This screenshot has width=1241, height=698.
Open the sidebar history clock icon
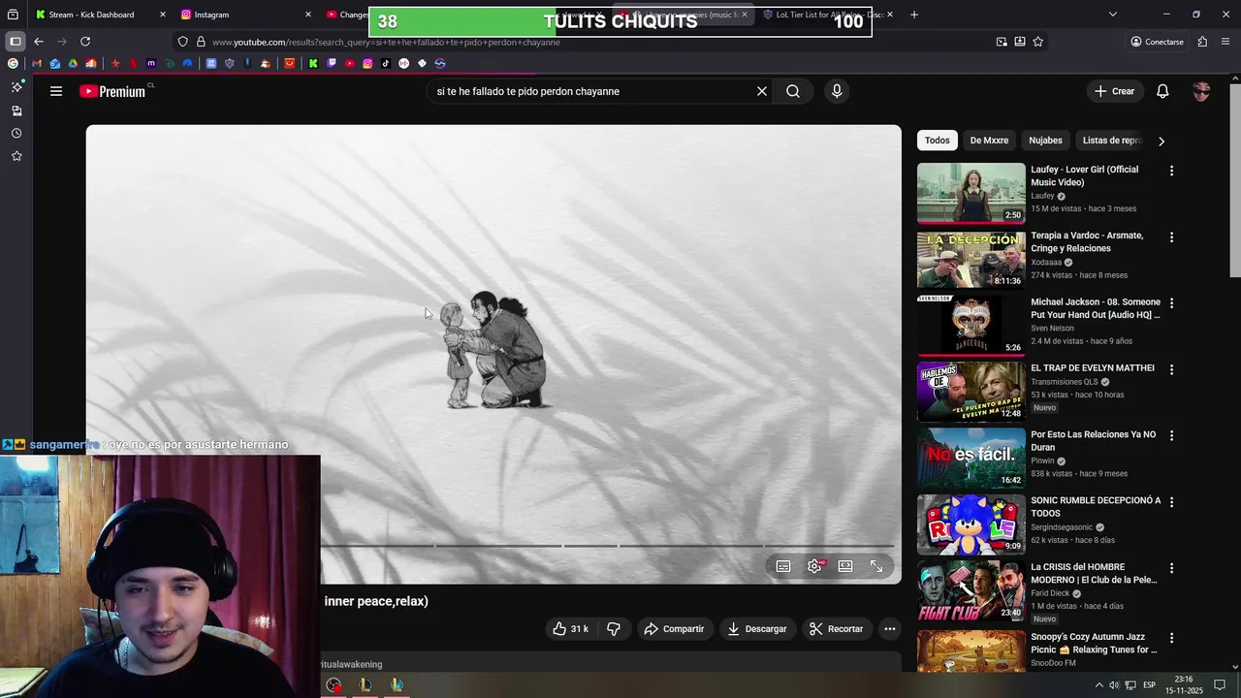(16, 134)
